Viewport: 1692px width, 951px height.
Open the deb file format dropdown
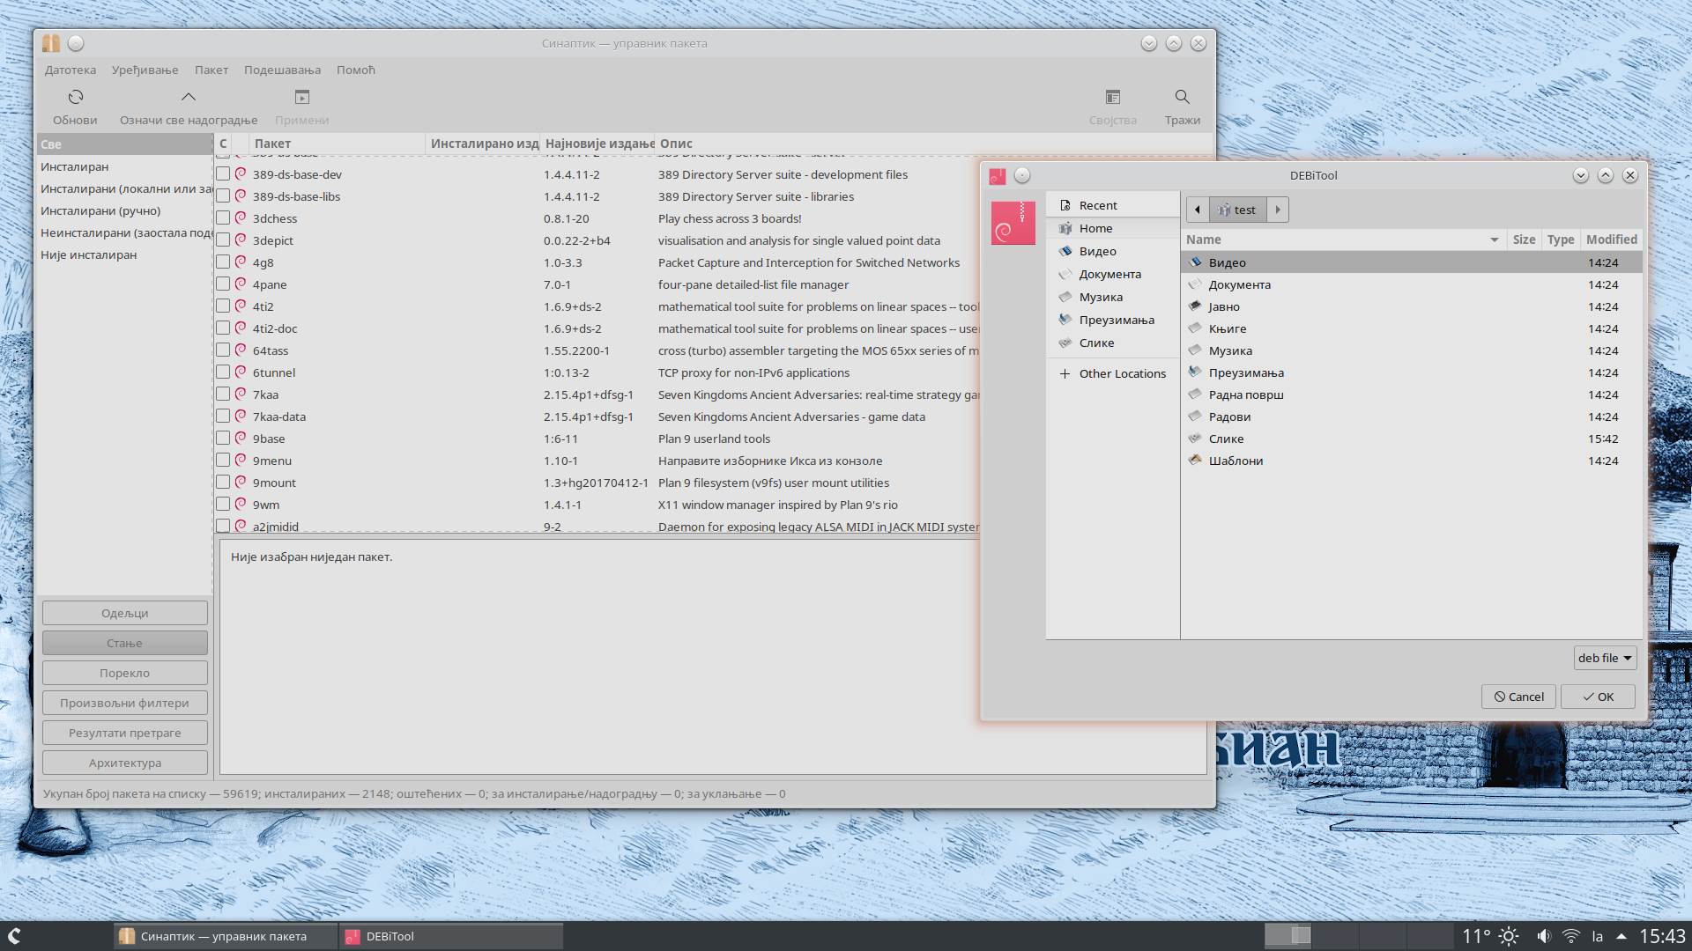[x=1604, y=658]
